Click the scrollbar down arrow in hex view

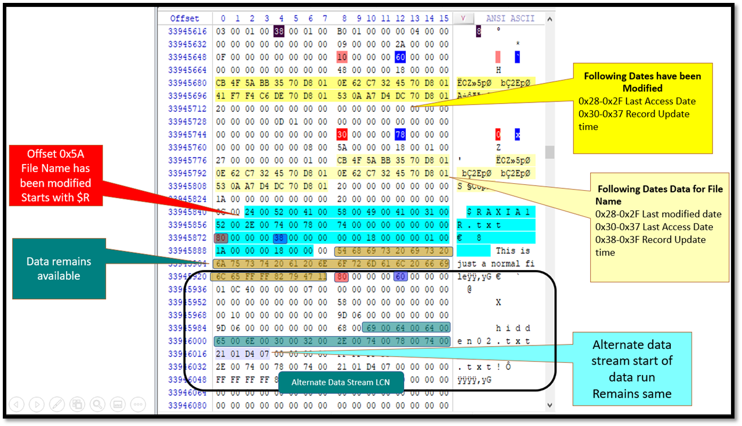click(x=550, y=405)
